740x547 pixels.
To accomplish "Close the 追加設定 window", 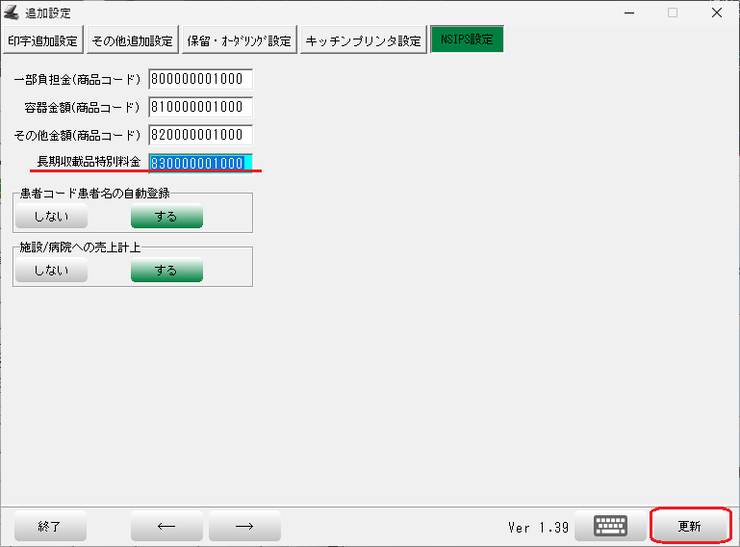I will 717,13.
